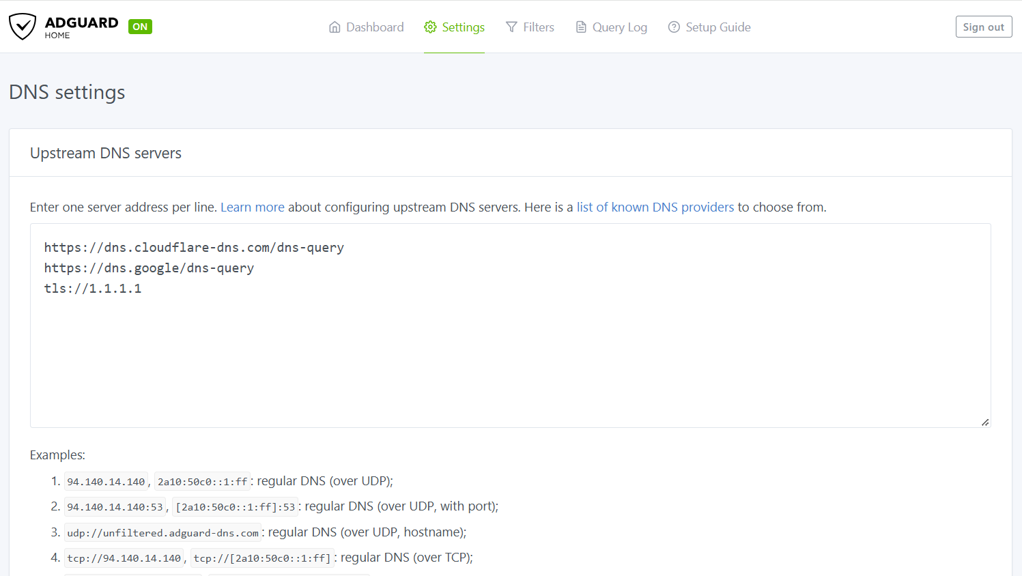Open the Settings menu
Image resolution: width=1022 pixels, height=576 pixels.
454,27
